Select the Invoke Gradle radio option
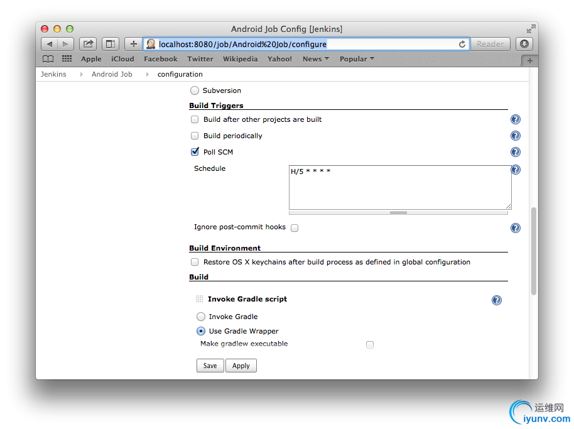This screenshot has height=429, width=574. [x=201, y=317]
